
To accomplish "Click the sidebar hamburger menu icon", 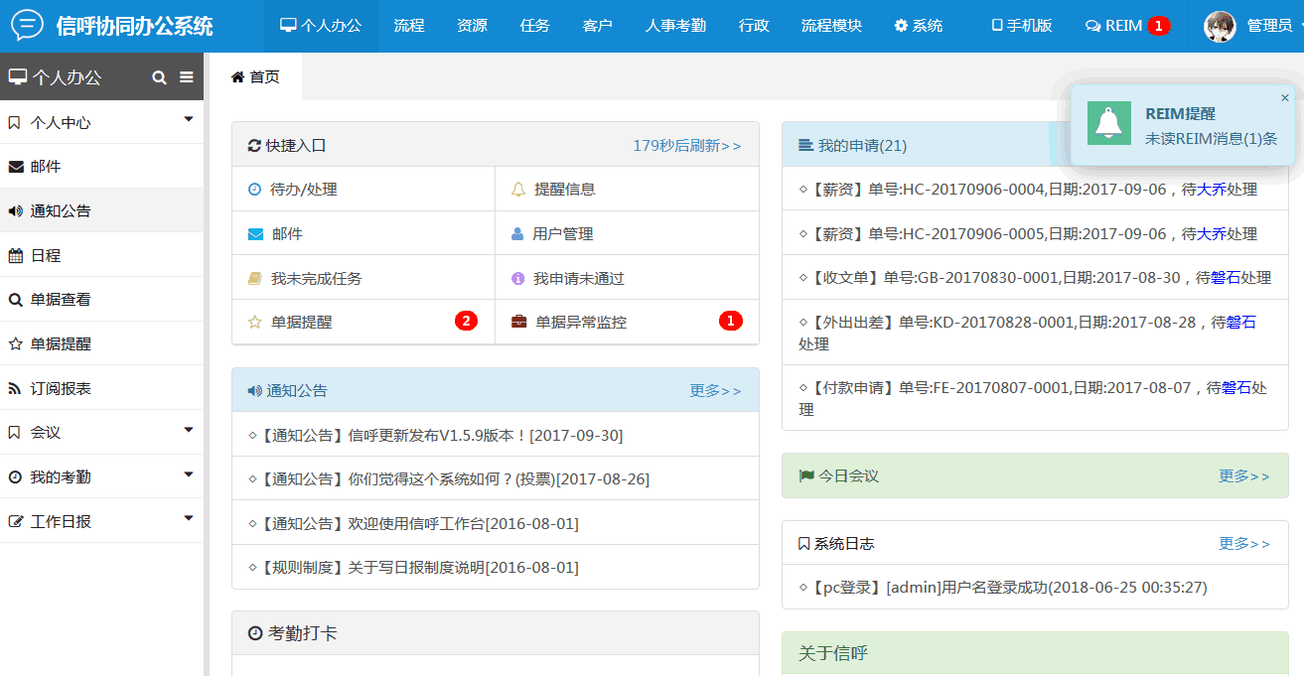I will [186, 75].
